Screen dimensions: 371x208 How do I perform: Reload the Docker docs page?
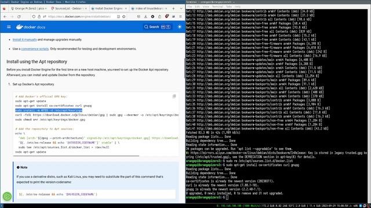[19, 17]
